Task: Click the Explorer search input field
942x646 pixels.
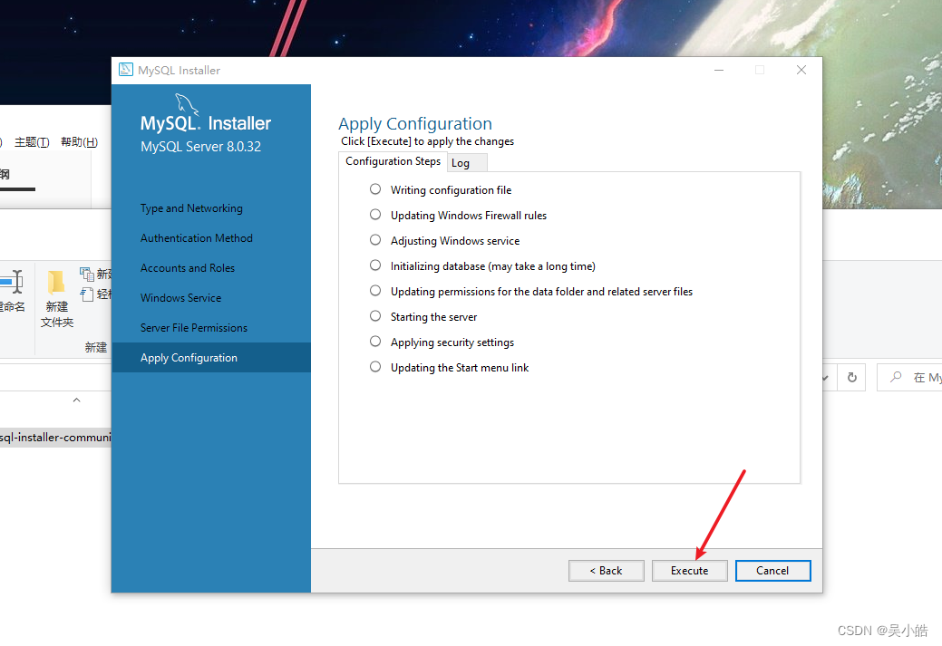Action: (x=909, y=378)
